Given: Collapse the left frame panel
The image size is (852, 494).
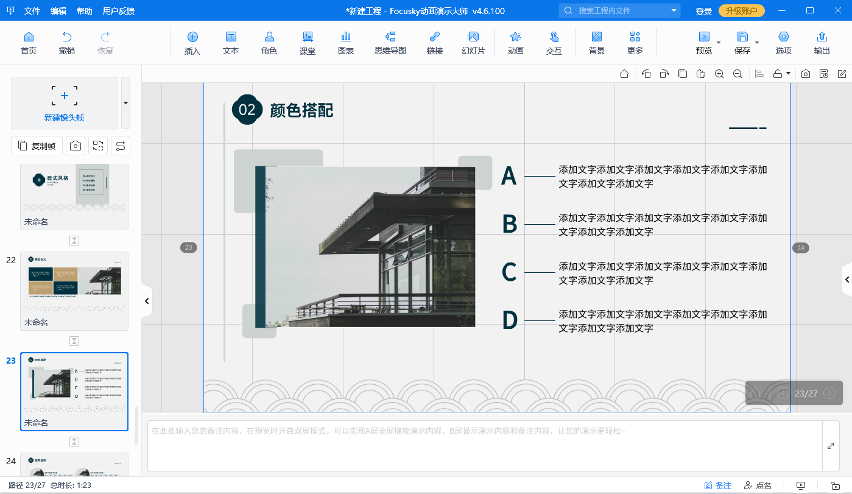Looking at the screenshot, I should click(x=147, y=301).
